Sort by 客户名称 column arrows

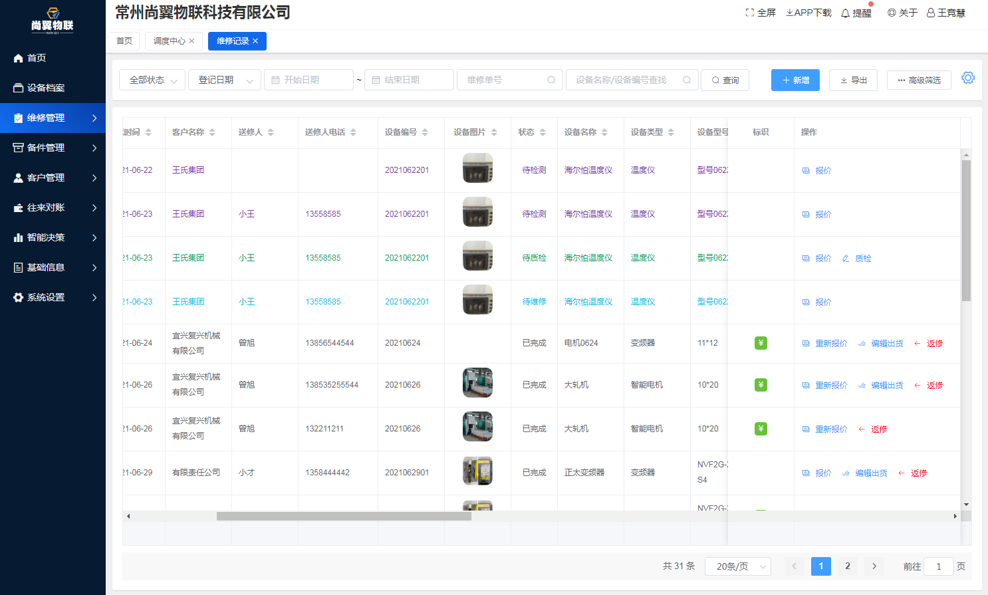click(212, 132)
